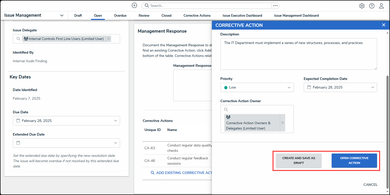Go to the Corrective Actions tab

tap(197, 15)
